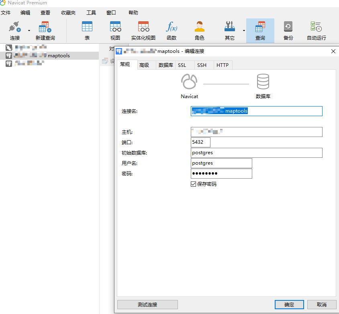
Task: Click the username (用户名) field
Action: 221,163
